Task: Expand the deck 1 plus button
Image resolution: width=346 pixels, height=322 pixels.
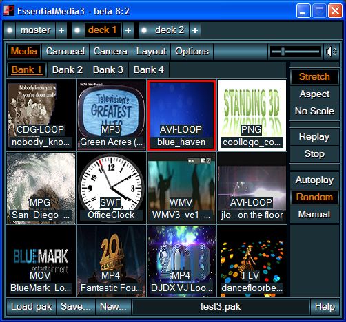Action: pyautogui.click(x=128, y=30)
